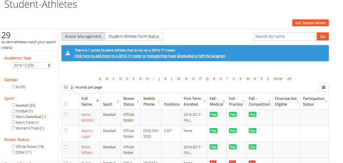Click Adams, Logan's Fall - Practice Yes badge
The image size is (343, 163).
(x=233, y=131)
